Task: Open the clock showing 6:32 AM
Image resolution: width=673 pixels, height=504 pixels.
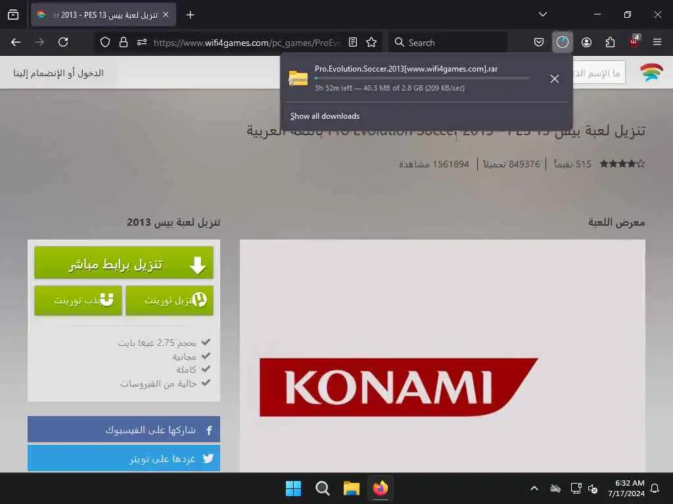Action: point(626,488)
